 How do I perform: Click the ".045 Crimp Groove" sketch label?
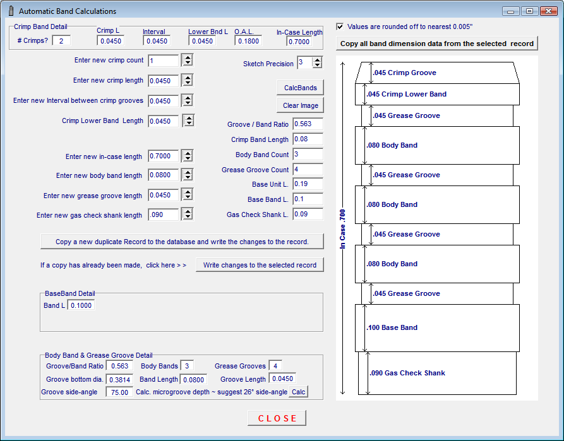pyautogui.click(x=405, y=73)
